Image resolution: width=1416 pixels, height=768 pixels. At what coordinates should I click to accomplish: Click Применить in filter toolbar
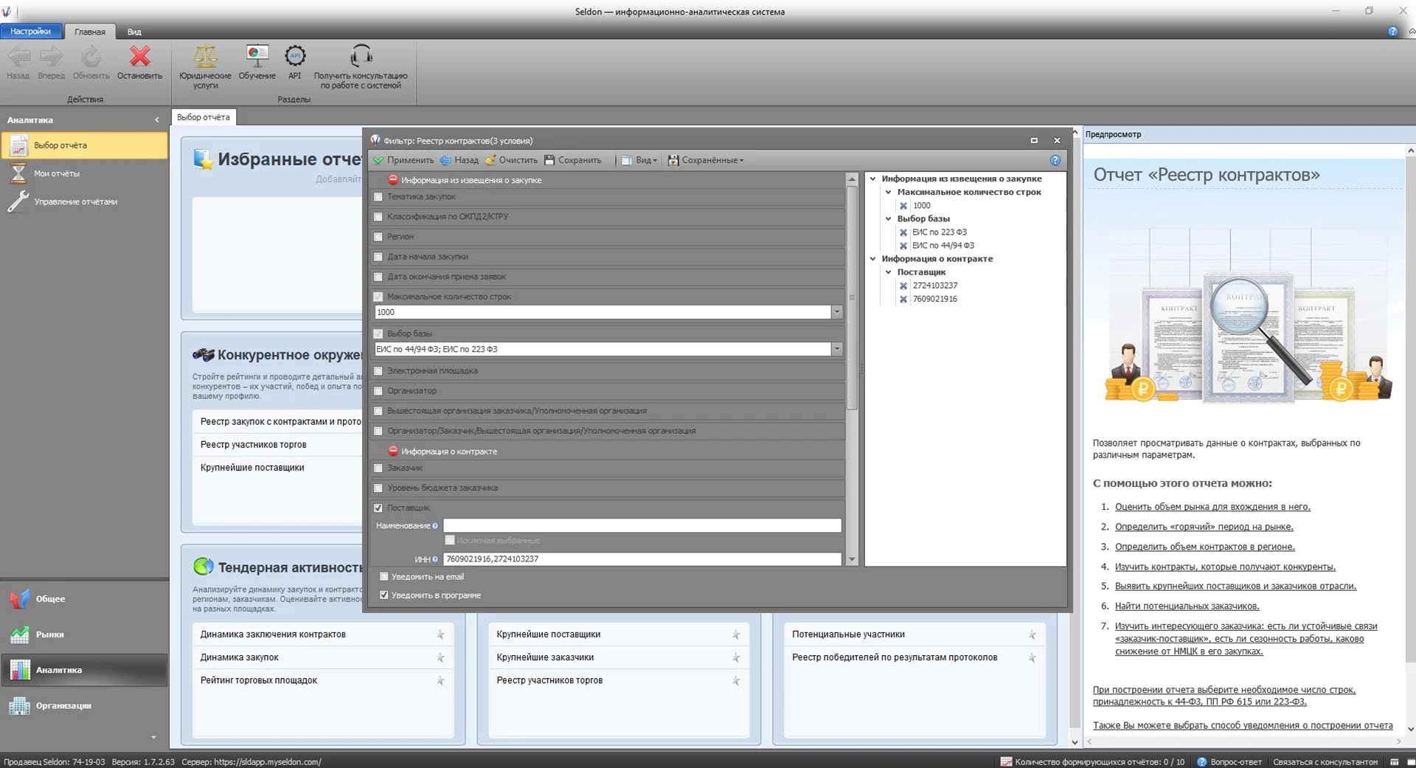coord(403,160)
